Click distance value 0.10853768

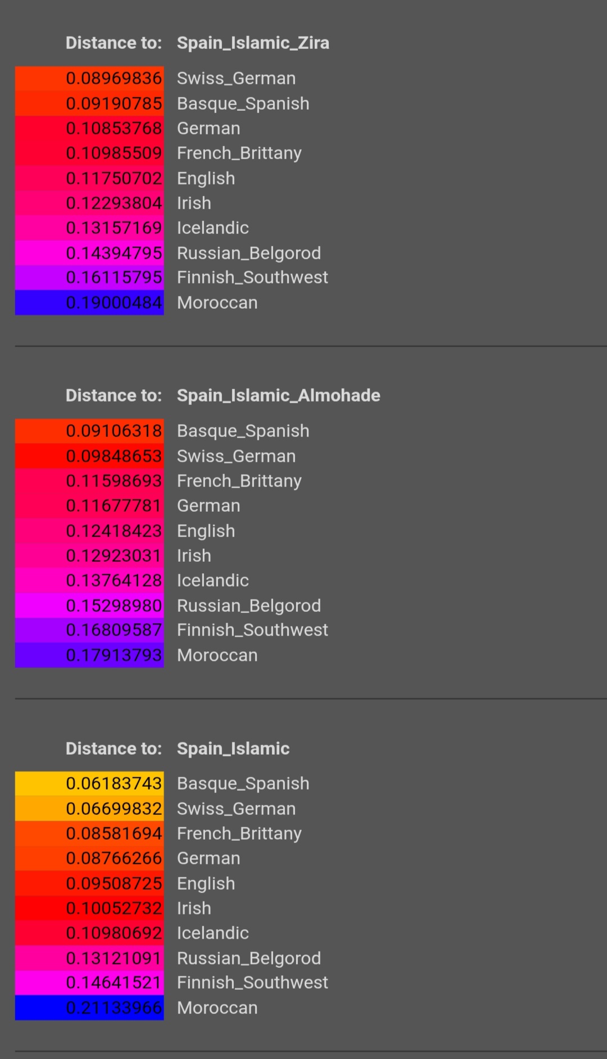point(89,128)
